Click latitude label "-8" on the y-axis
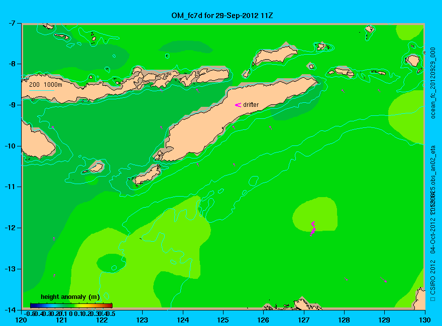Screen dimensions: 442x326 tap(12, 64)
